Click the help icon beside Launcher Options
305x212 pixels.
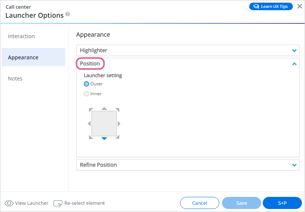pos(68,14)
